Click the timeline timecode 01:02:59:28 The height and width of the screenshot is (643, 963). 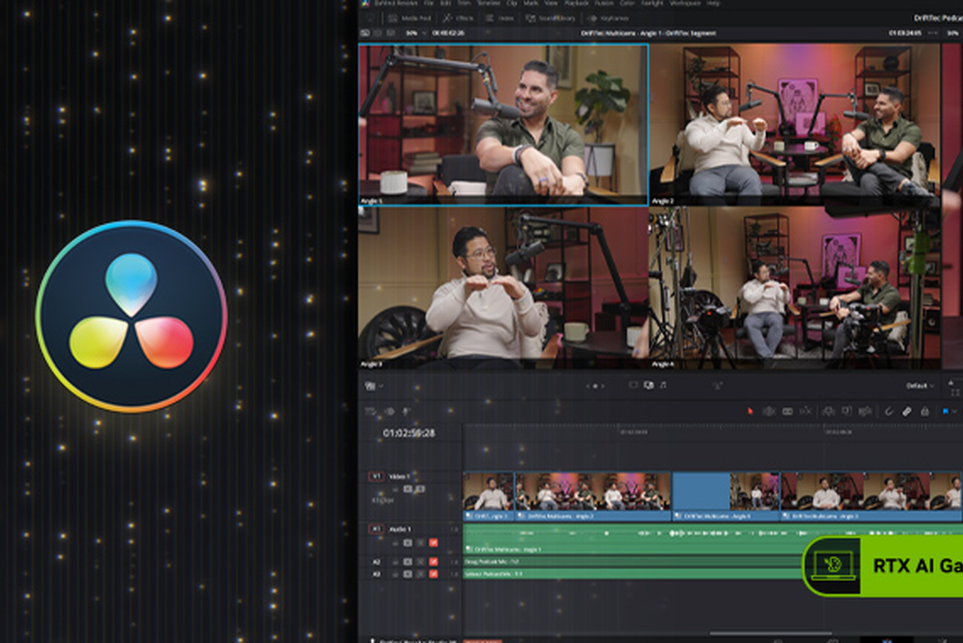tap(409, 433)
